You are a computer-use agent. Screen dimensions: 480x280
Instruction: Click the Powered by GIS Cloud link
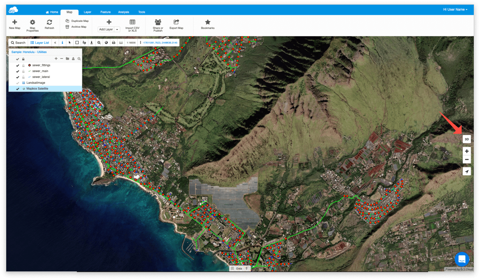point(459,269)
